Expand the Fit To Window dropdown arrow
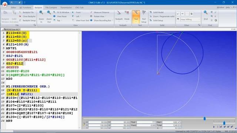This screenshot has height=133, width=237. click(71, 12)
